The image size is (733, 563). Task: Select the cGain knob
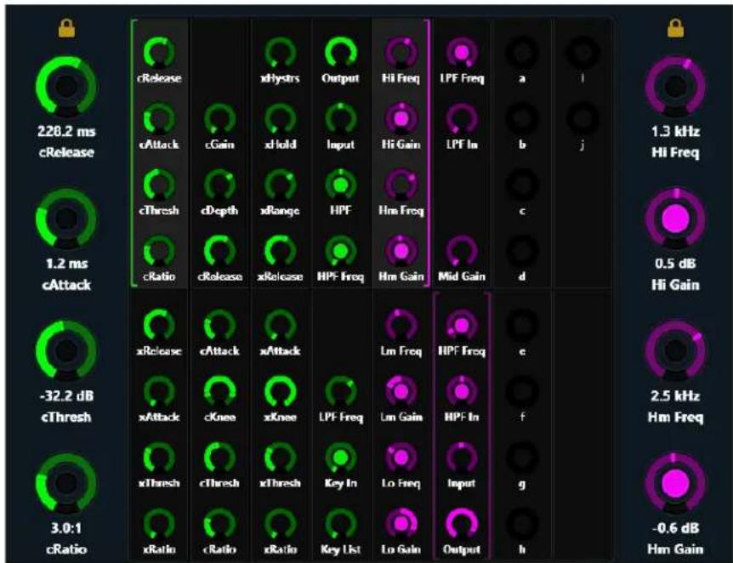pyautogui.click(x=219, y=119)
